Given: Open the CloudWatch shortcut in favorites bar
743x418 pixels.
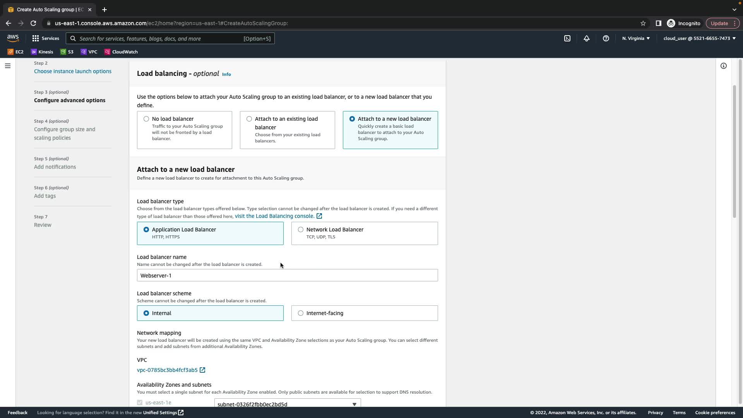Looking at the screenshot, I should [x=121, y=52].
